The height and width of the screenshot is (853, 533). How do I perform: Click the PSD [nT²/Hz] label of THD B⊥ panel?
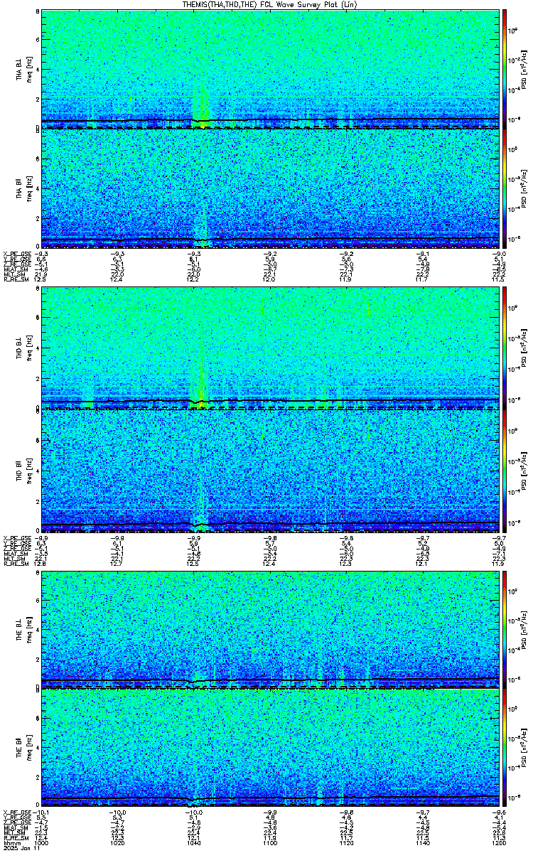click(x=525, y=349)
